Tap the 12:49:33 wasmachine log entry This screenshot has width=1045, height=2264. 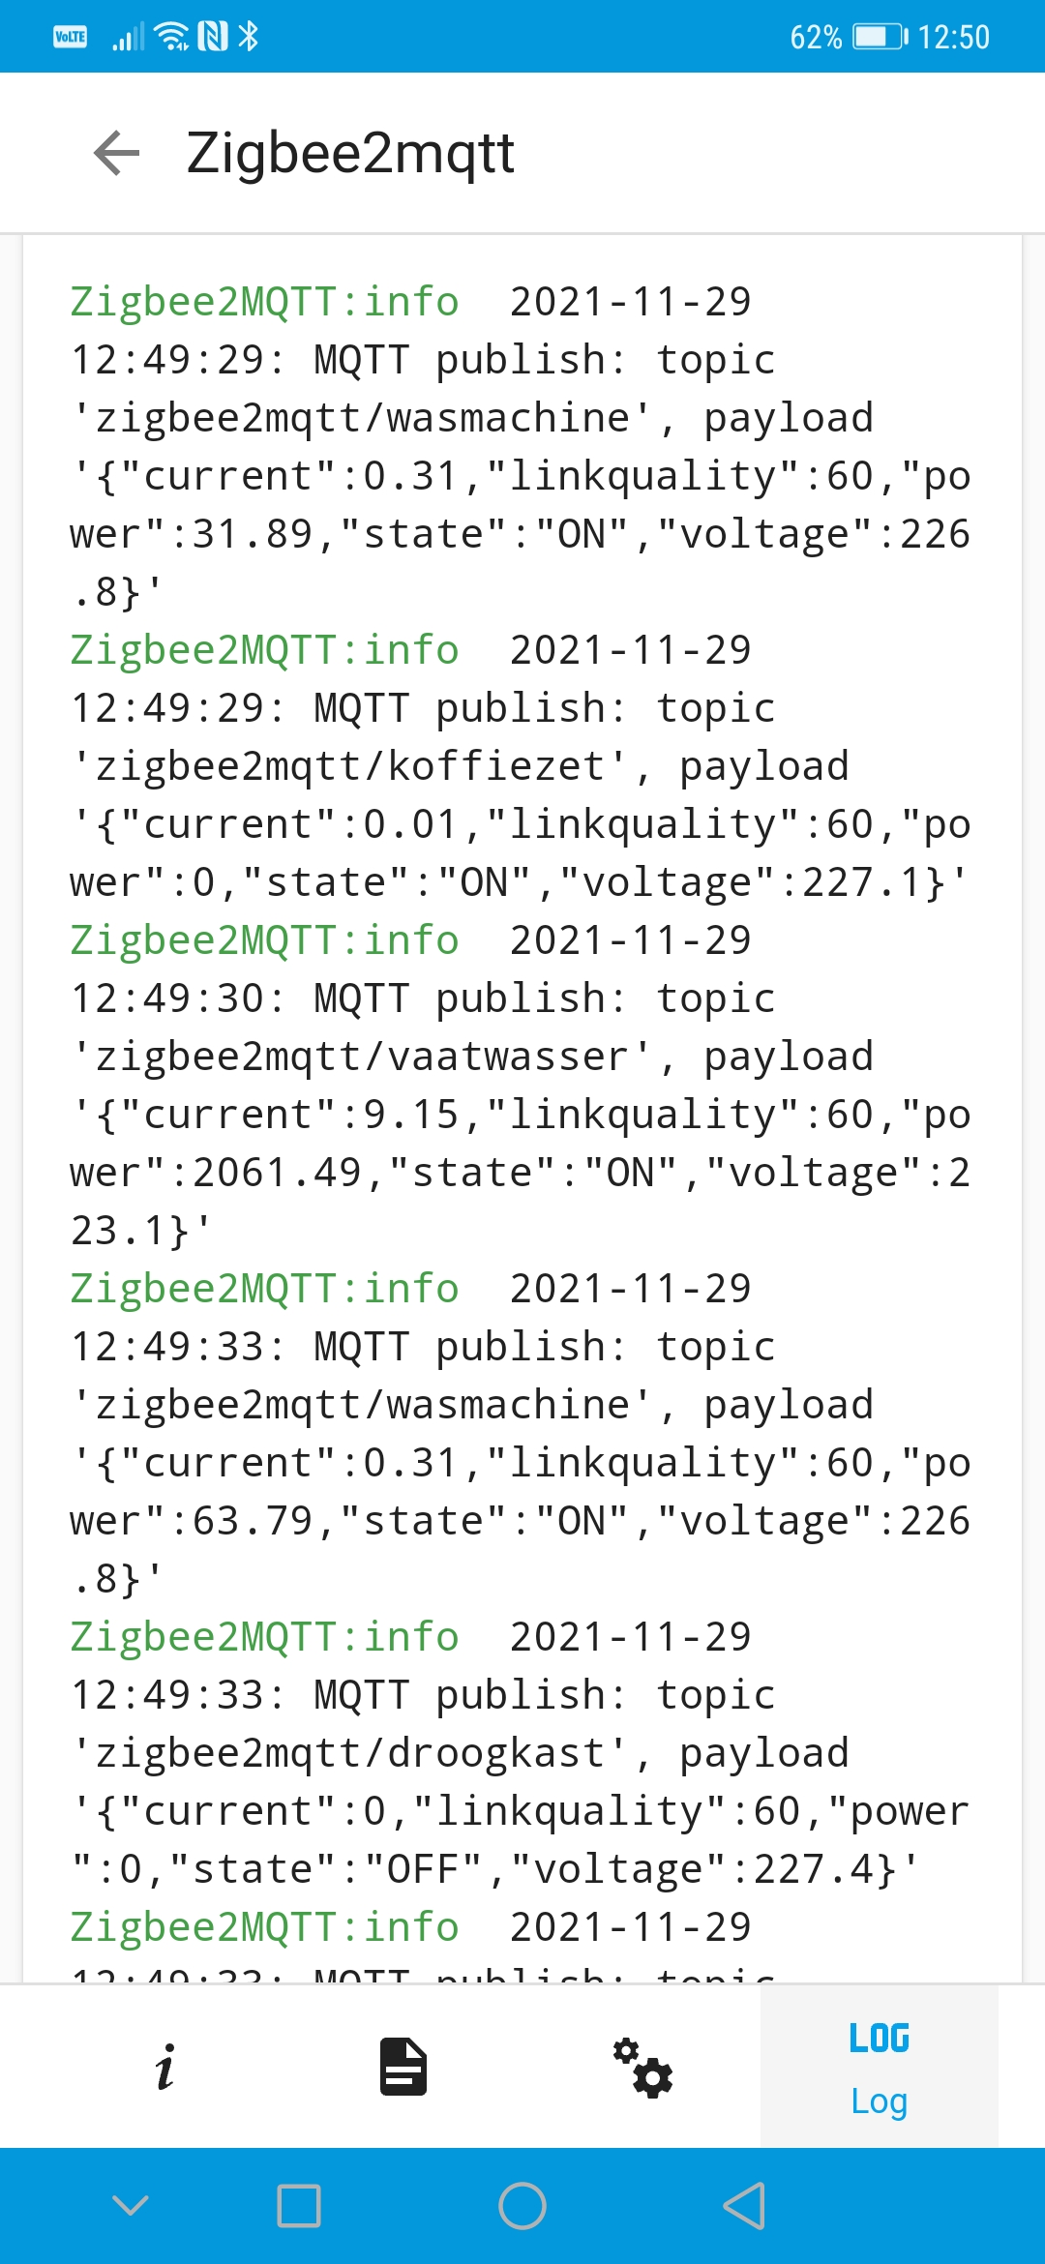pyautogui.click(x=521, y=1434)
